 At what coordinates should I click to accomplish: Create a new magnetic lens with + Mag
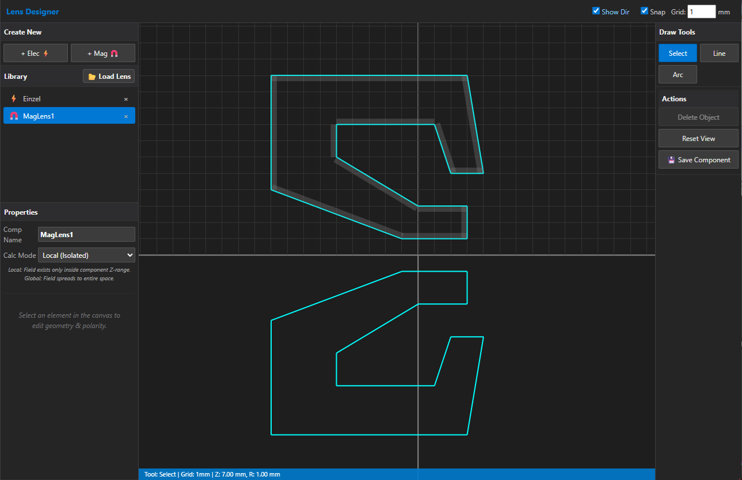(102, 54)
